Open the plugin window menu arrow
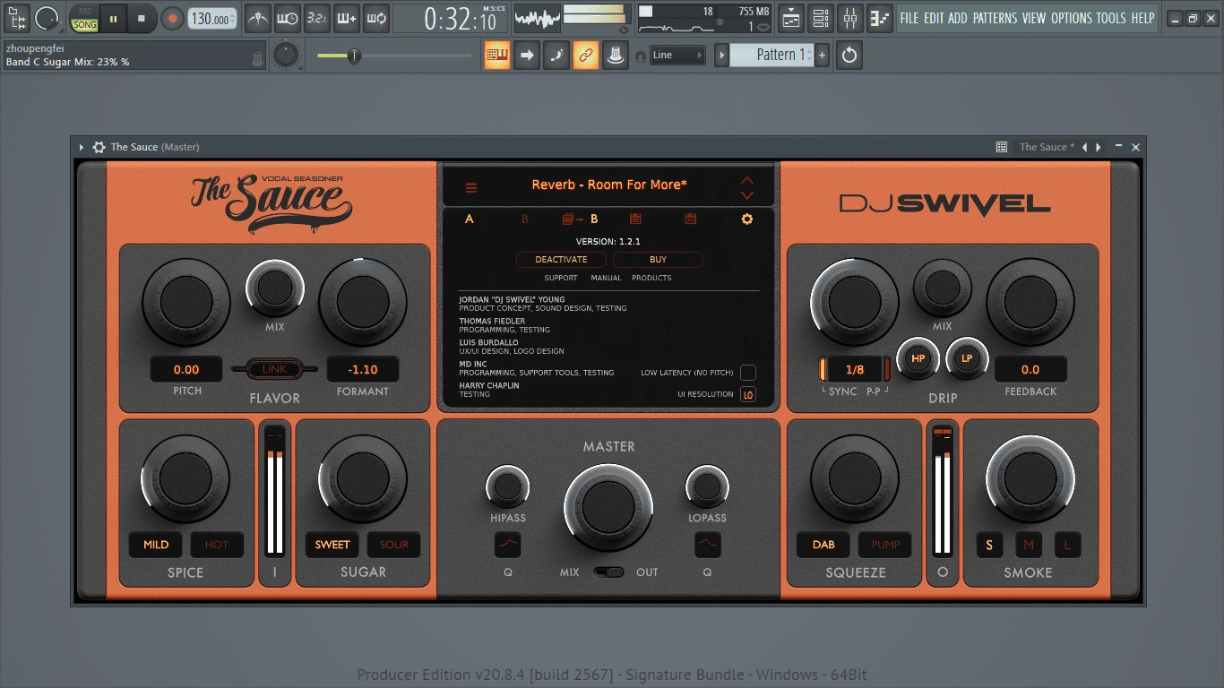Viewport: 1224px width, 688px height. pos(82,147)
